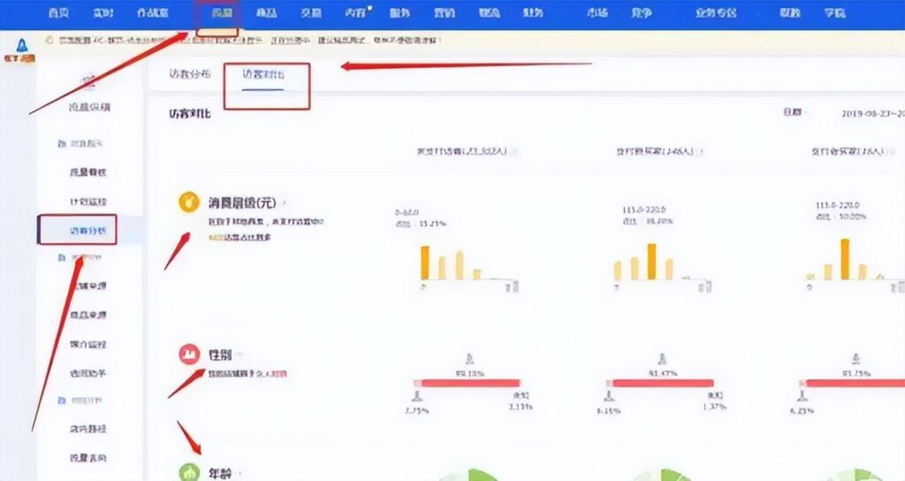Click the sidebar group icon above 店铺来源
This screenshot has height=481, width=905.
pyautogui.click(x=63, y=258)
